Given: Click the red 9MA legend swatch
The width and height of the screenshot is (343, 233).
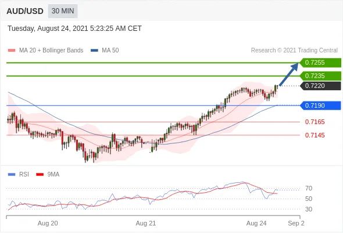Looking at the screenshot, I should [x=40, y=175].
